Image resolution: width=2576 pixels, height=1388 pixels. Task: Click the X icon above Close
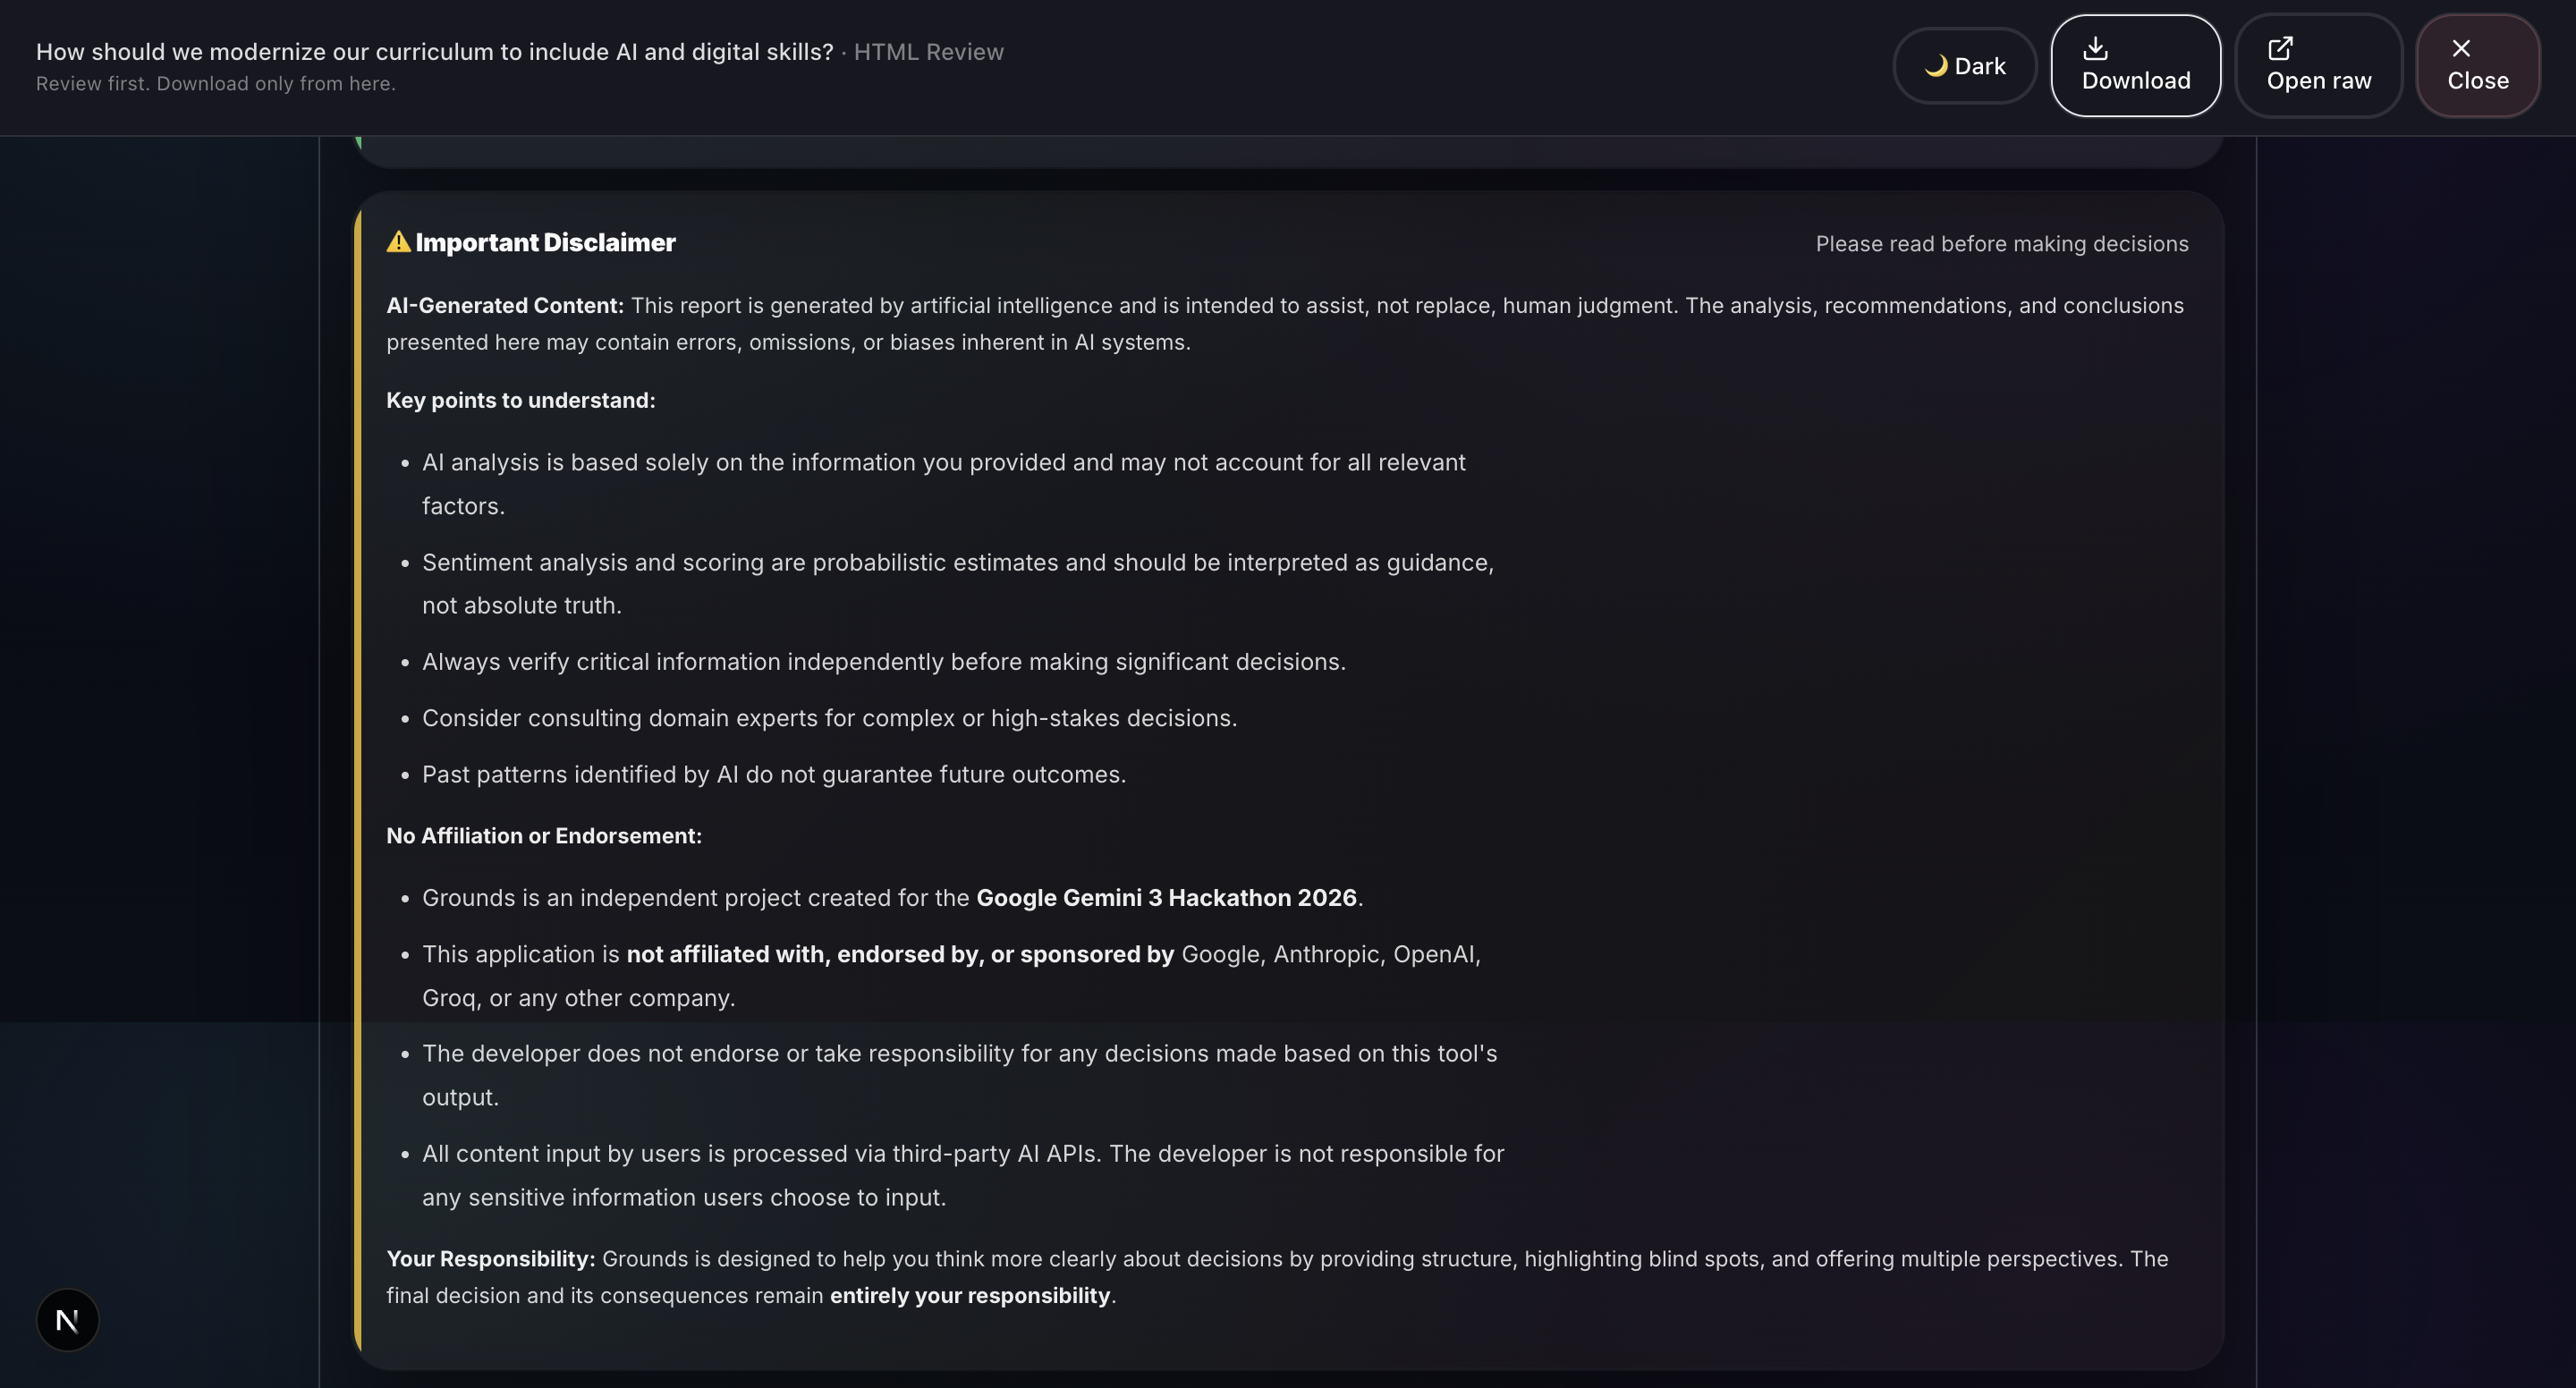point(2461,48)
